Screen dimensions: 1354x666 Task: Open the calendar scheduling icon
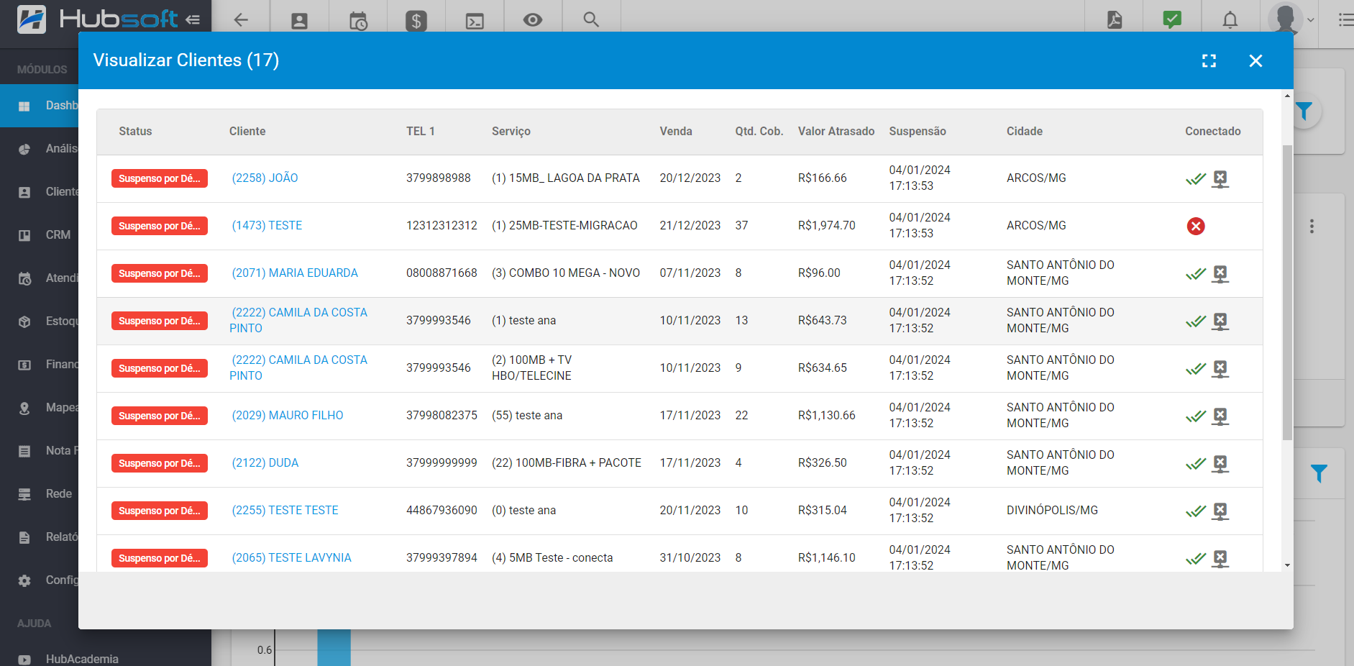[357, 19]
